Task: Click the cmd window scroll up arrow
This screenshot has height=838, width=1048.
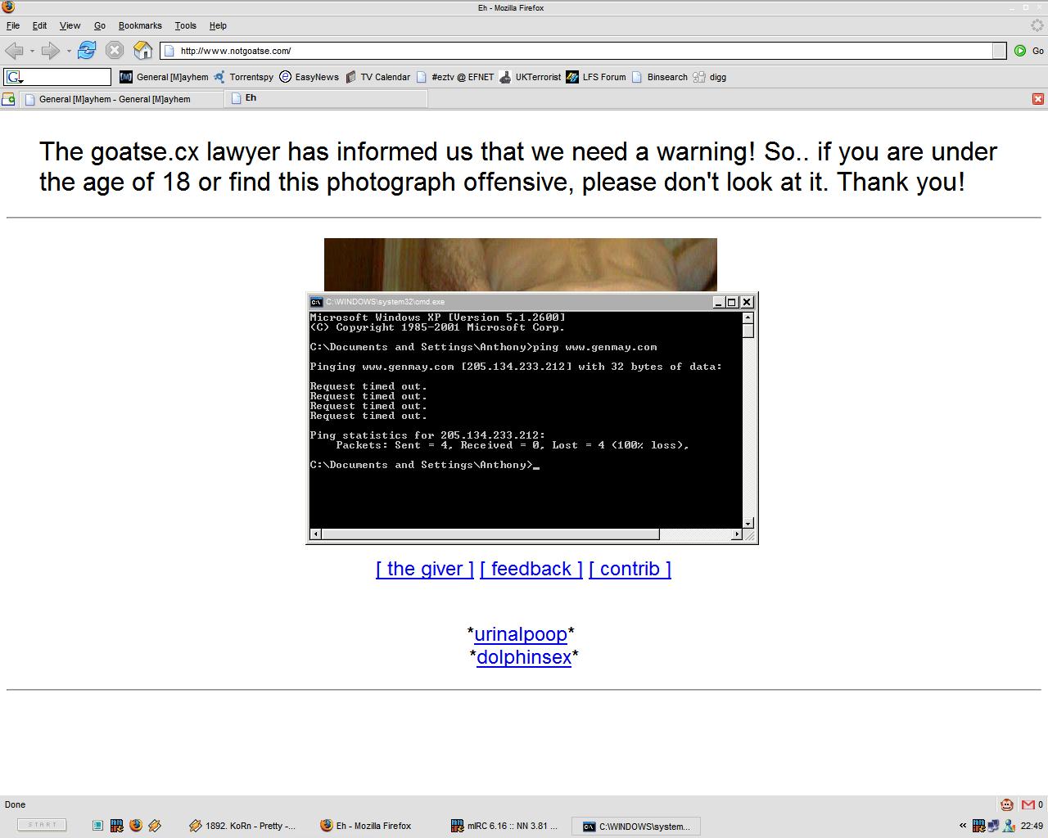Action: 748,318
